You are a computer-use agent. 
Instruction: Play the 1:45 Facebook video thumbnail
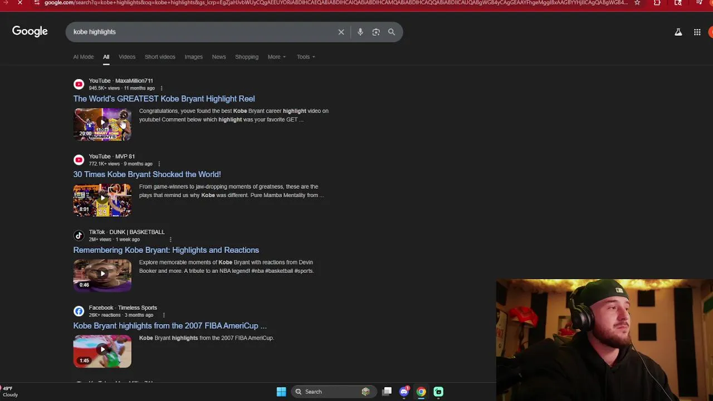pyautogui.click(x=102, y=351)
